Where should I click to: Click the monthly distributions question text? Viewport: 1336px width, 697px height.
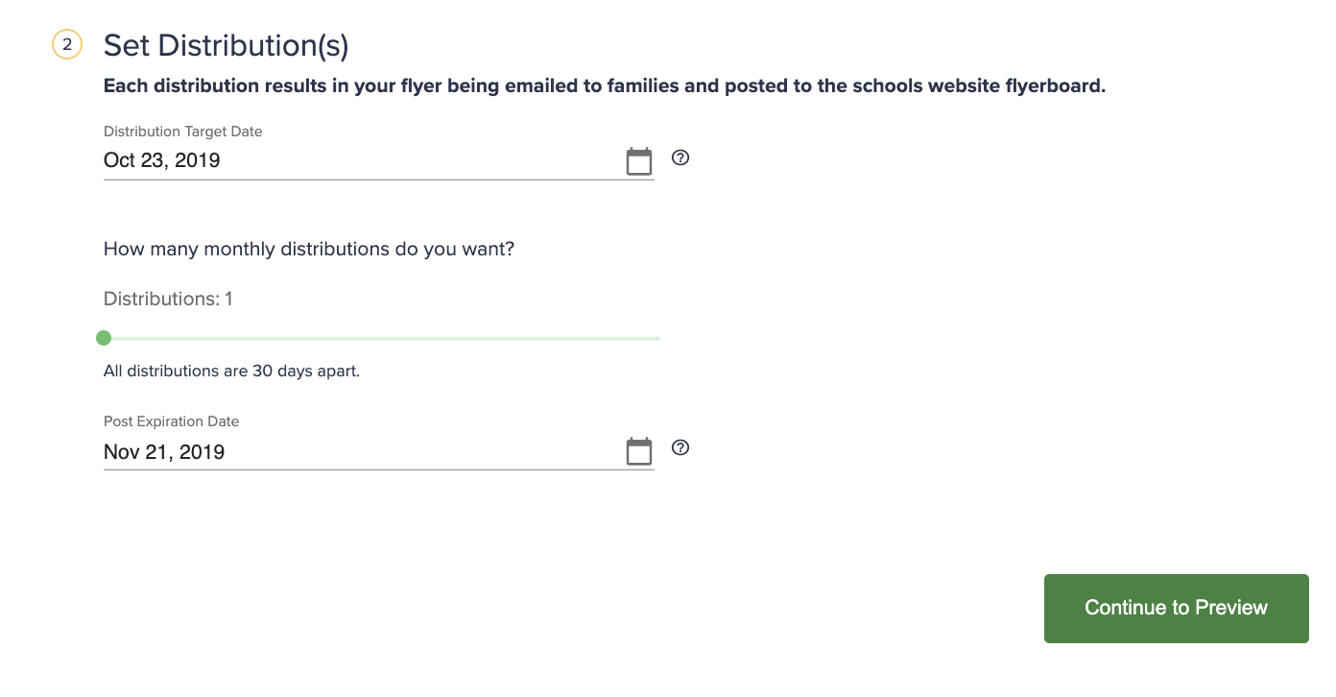[x=309, y=250]
